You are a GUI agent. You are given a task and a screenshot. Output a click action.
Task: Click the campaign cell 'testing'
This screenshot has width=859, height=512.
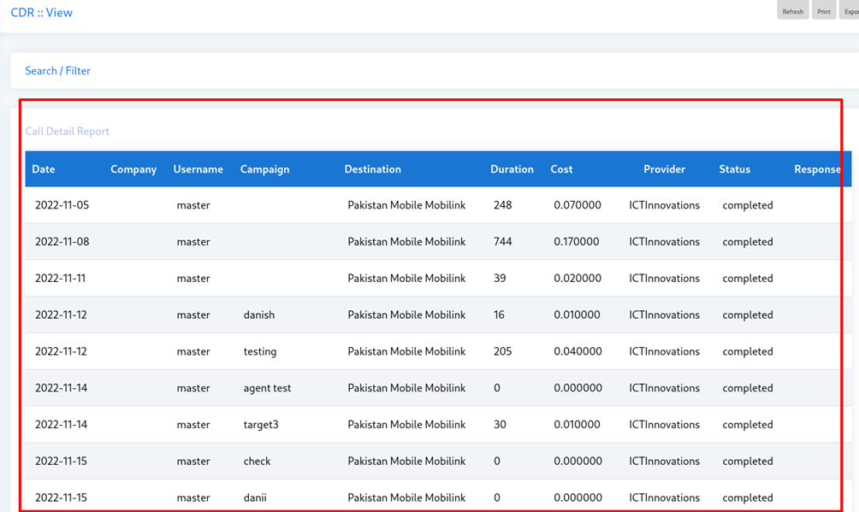coord(260,351)
